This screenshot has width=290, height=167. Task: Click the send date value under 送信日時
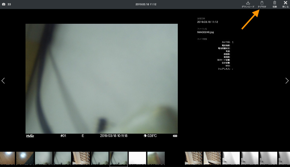coord(207,22)
